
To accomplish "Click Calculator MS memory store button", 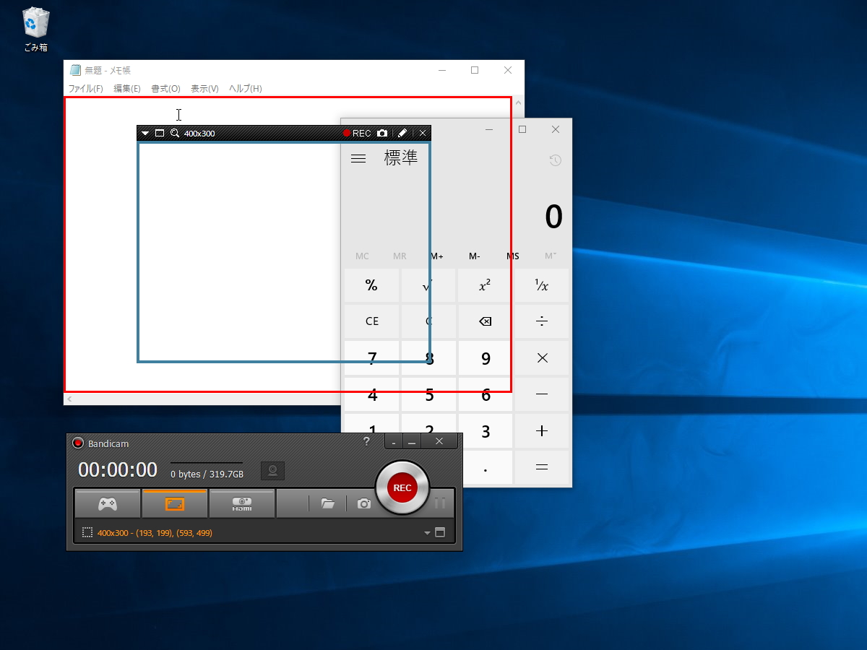I will [x=512, y=256].
